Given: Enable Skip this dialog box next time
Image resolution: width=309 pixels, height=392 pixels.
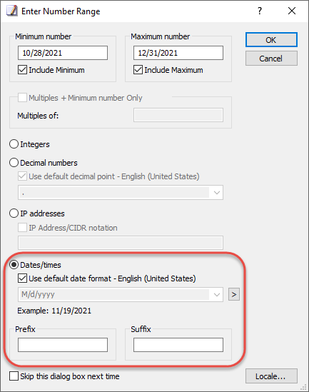Looking at the screenshot, I should tap(14, 376).
